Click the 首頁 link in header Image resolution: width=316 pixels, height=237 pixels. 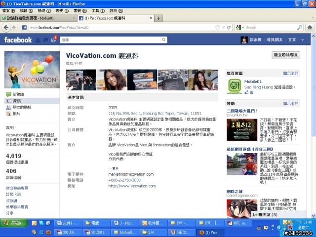pyautogui.click(x=292, y=40)
